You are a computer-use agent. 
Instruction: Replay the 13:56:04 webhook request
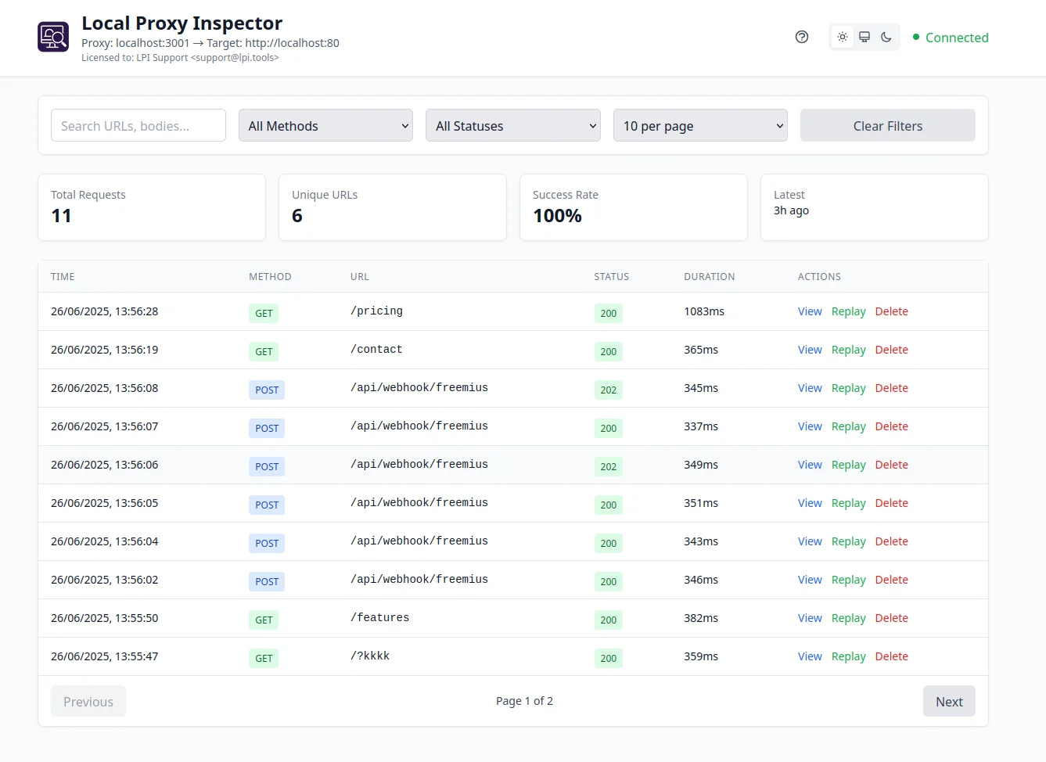tap(848, 541)
